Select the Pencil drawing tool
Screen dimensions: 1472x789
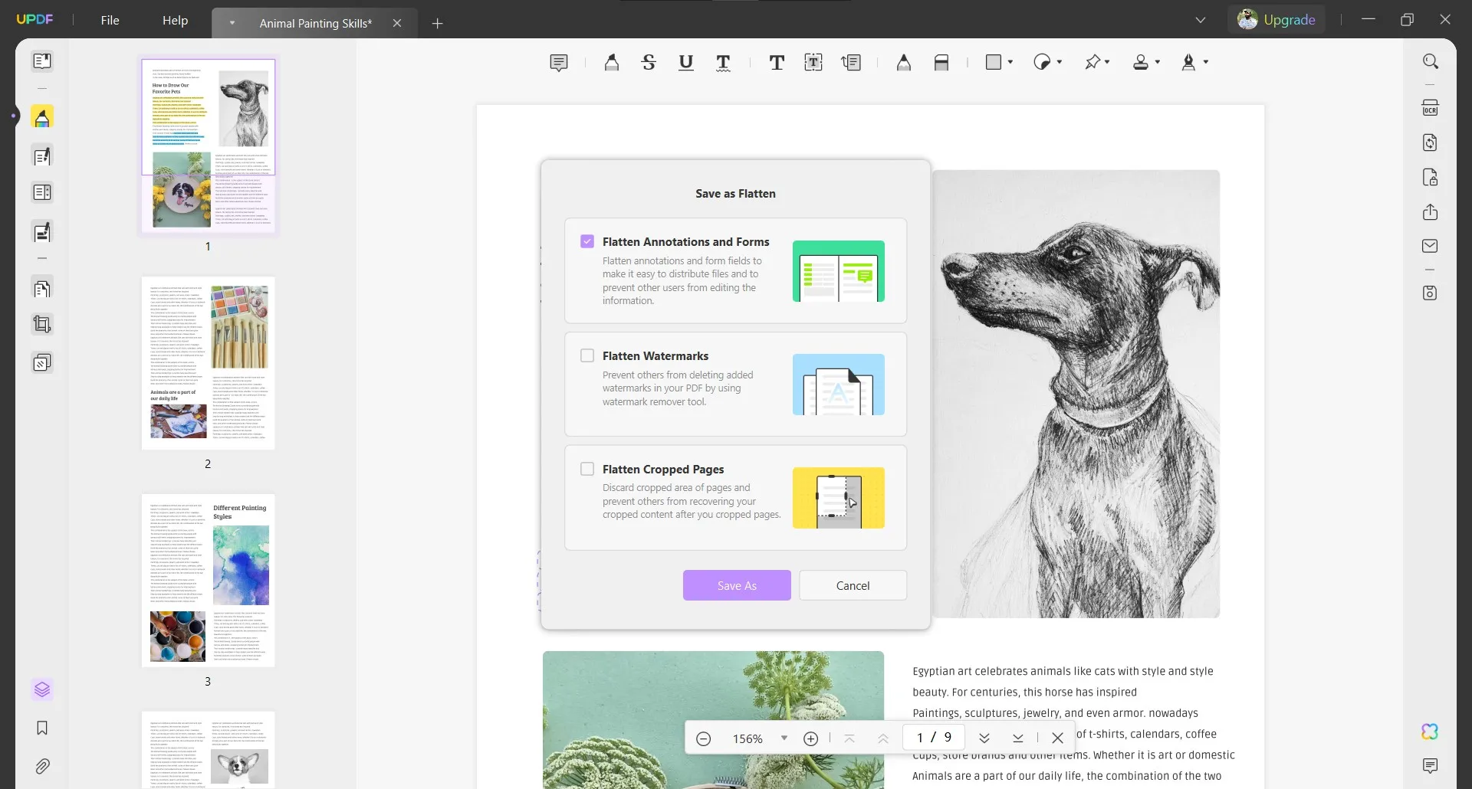904,62
